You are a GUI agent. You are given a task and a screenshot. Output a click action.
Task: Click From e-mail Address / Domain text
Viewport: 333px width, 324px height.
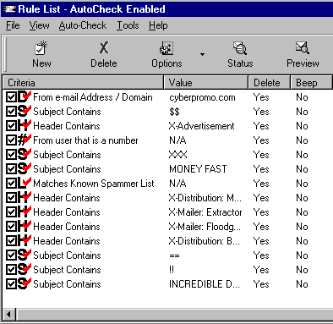tap(93, 97)
